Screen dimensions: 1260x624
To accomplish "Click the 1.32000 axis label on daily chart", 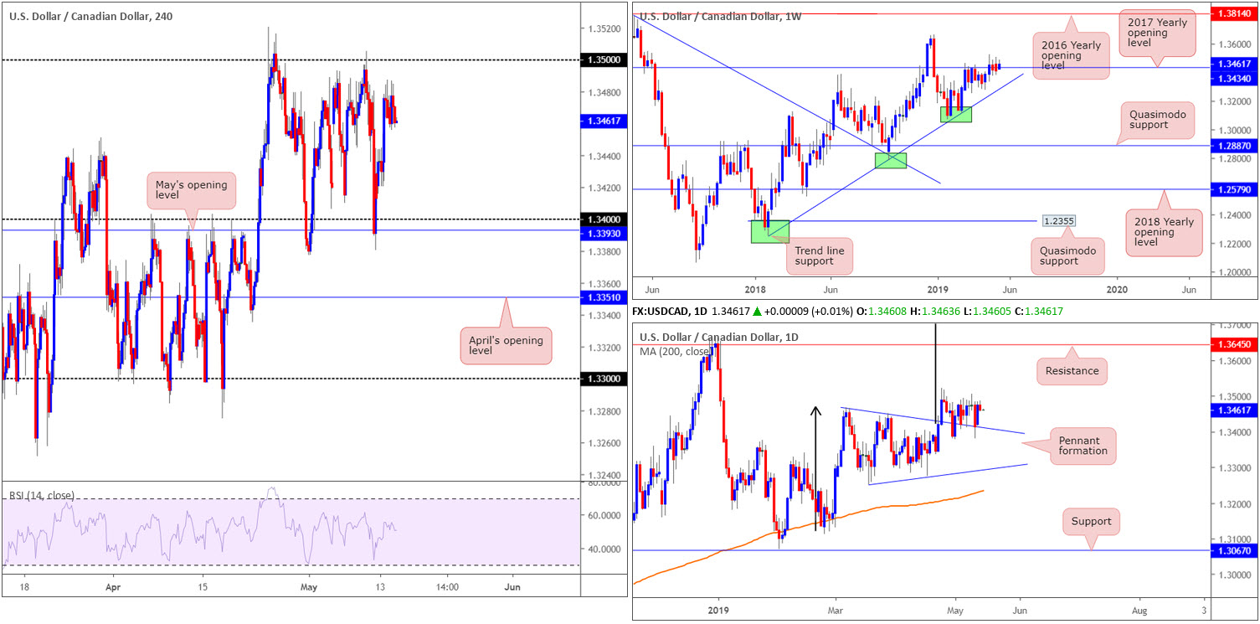I will pos(1235,503).
